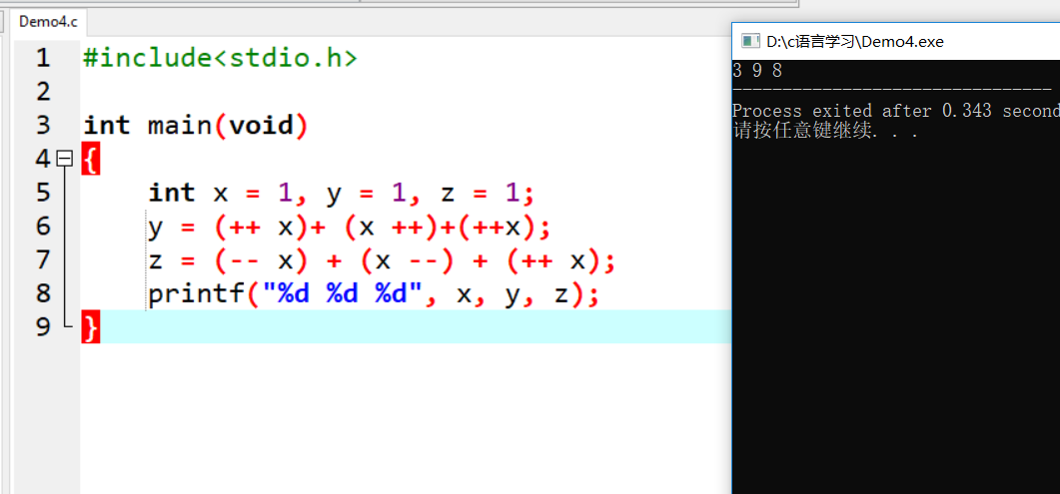Switch to the Demo4.c editor tab
This screenshot has width=1060, height=494.
coord(48,22)
